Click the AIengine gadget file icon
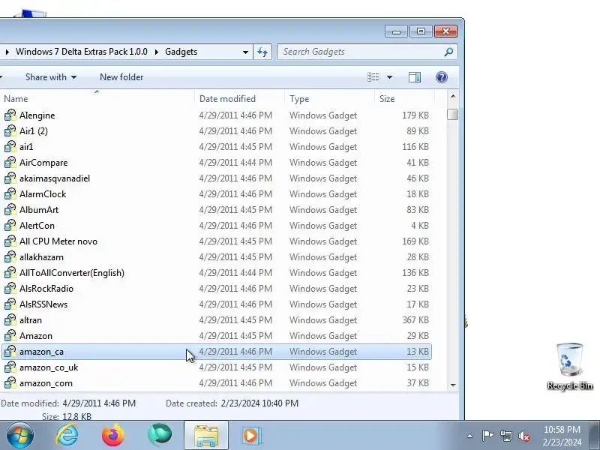Screen dimensions: 600x450 10,115
